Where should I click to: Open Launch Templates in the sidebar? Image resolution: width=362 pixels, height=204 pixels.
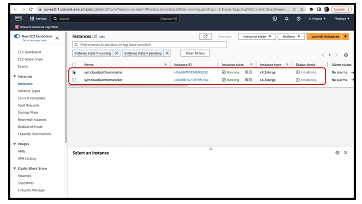pyautogui.click(x=31, y=98)
